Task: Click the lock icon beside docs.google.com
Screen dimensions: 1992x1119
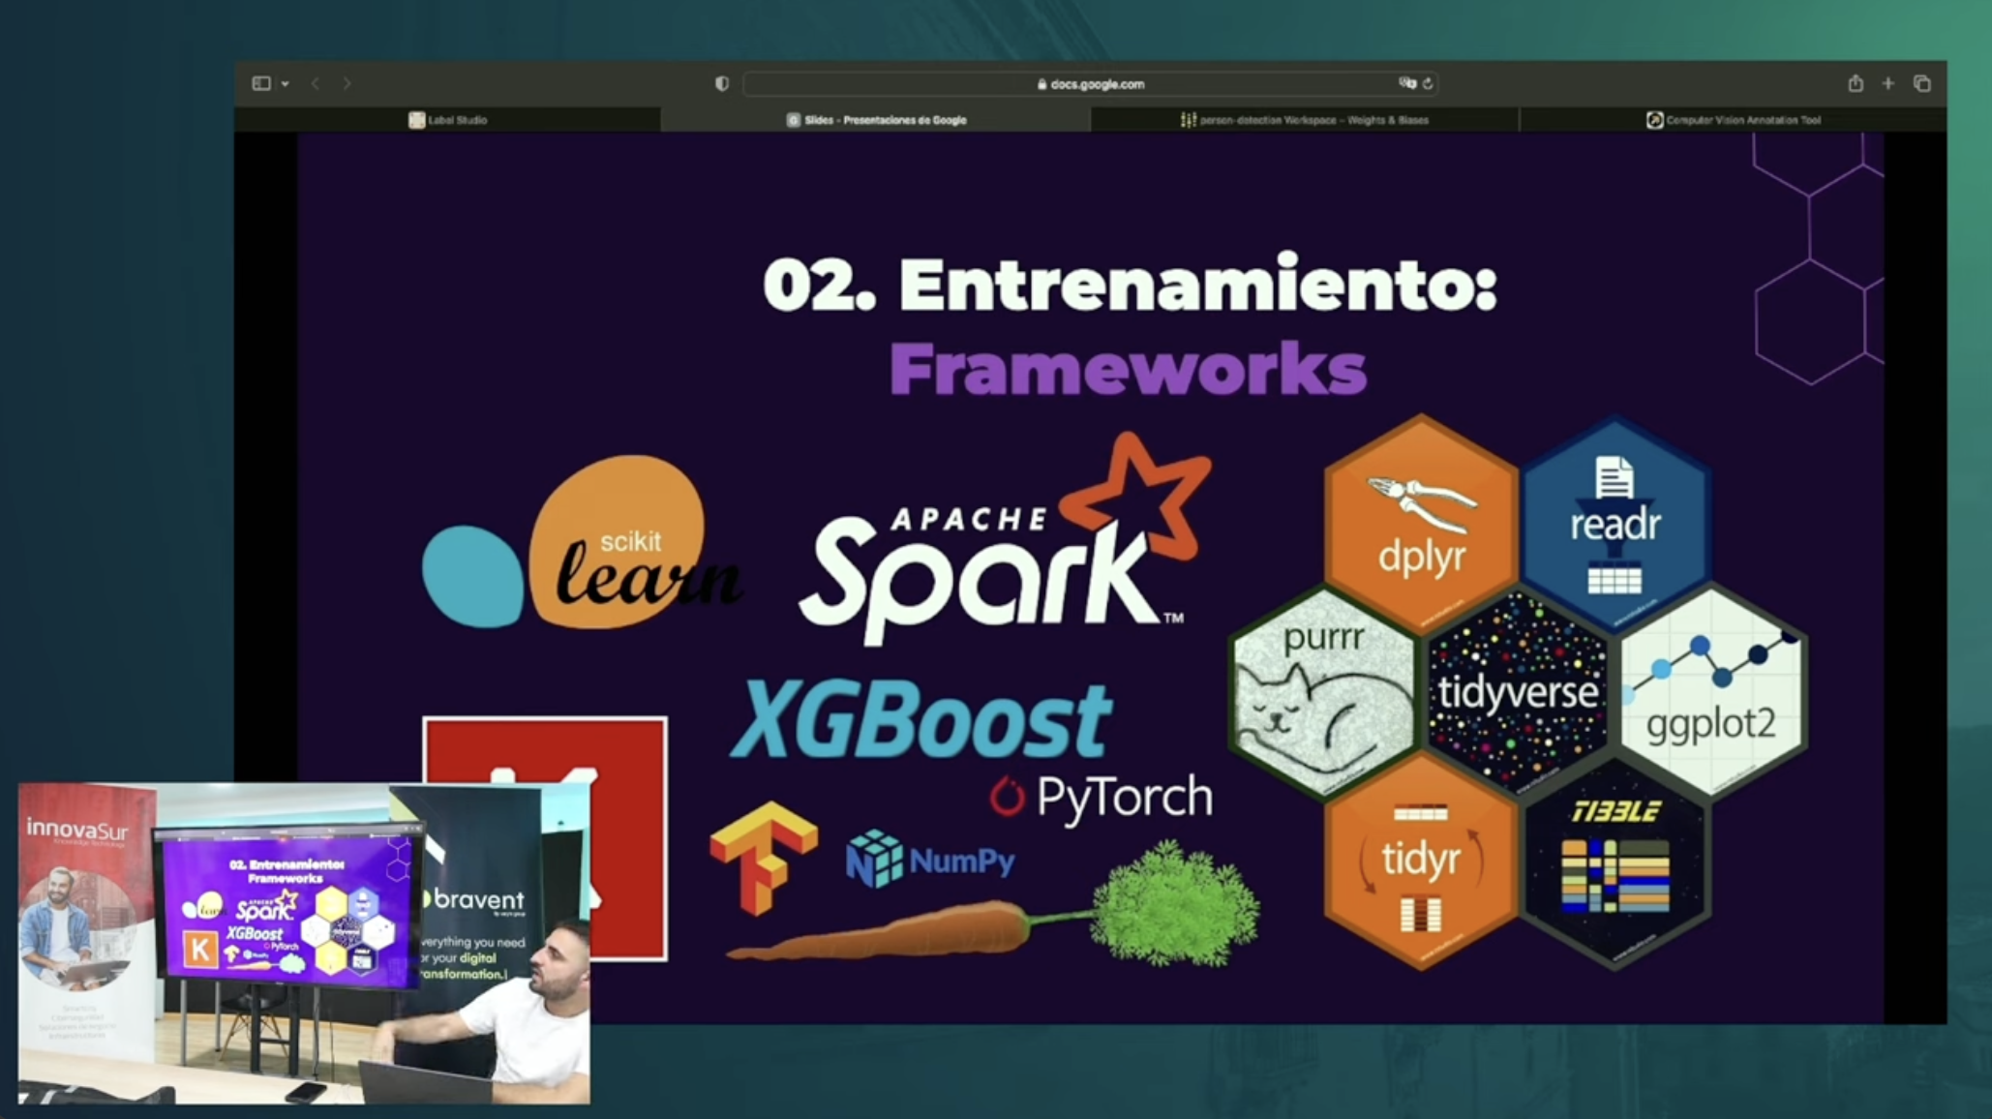Action: [1041, 84]
